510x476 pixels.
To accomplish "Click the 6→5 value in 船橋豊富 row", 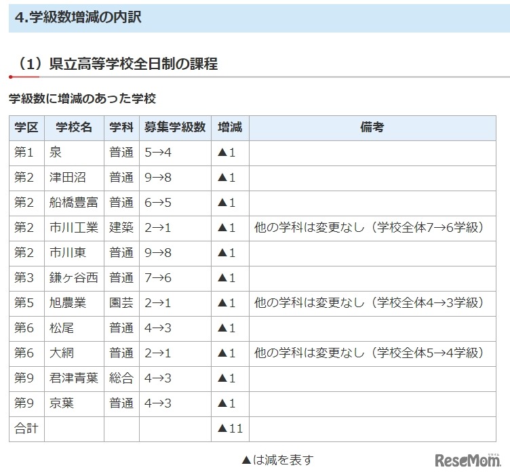I will pos(158,203).
